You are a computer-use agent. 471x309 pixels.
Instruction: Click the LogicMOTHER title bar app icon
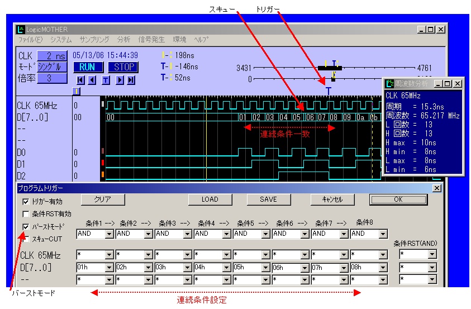point(21,30)
